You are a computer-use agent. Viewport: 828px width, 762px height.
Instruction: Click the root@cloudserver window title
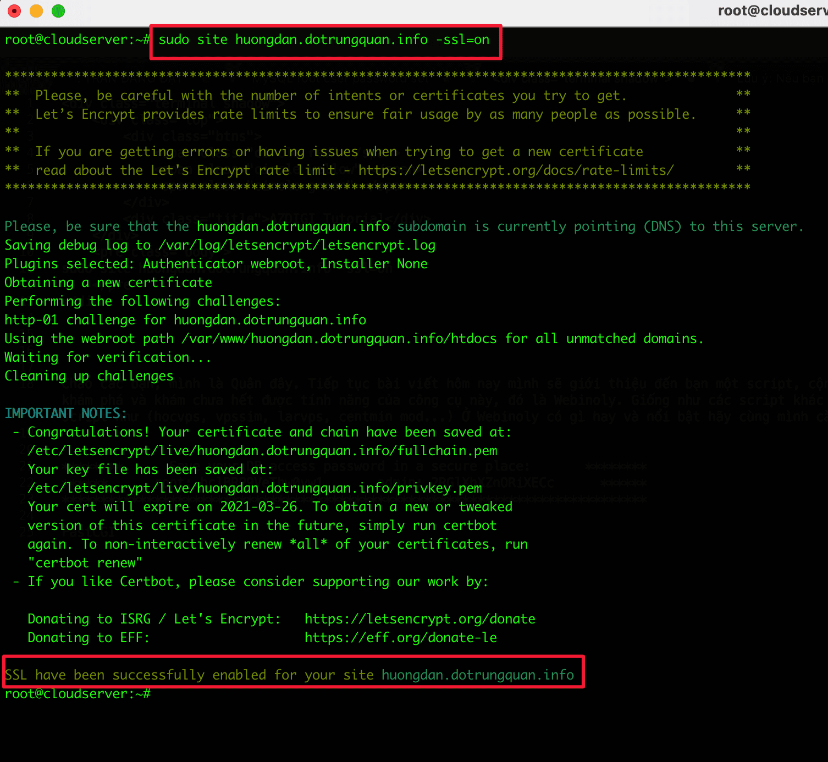(772, 11)
